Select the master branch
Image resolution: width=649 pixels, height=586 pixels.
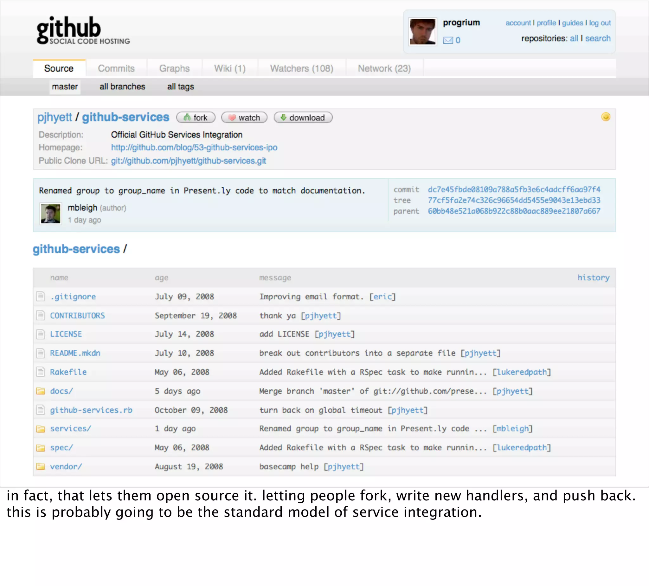click(x=65, y=87)
